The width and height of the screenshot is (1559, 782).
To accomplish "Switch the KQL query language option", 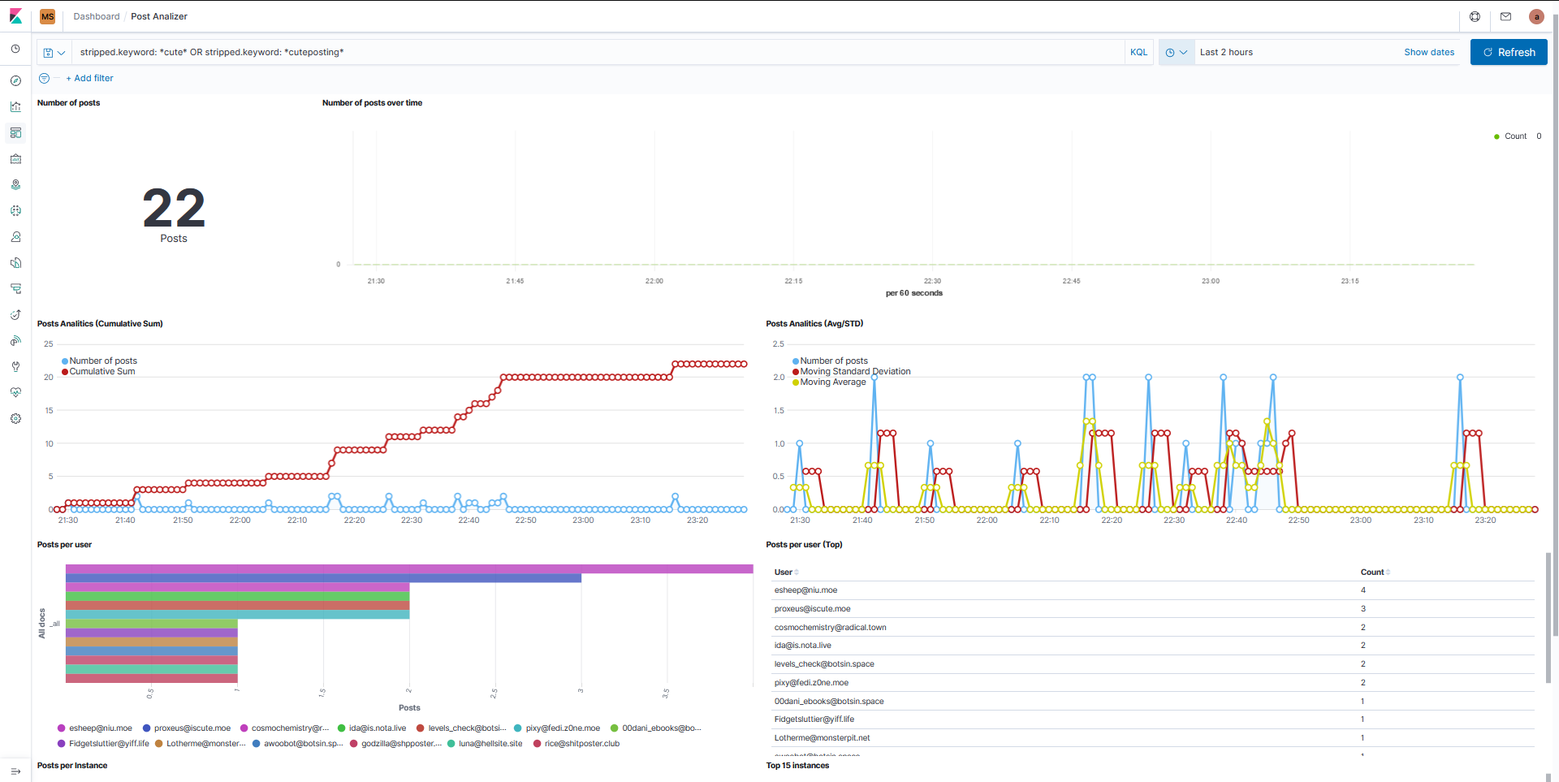I will click(x=1138, y=52).
